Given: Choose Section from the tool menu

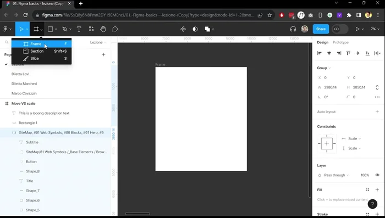Looking at the screenshot, I should pos(41,51).
